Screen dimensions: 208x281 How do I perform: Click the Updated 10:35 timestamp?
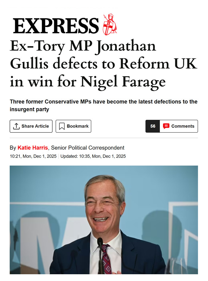(x=93, y=156)
